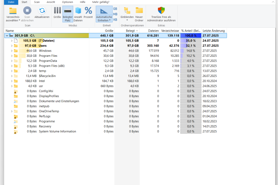Click the Recovery warning folder icon
The height and width of the screenshot is (185, 278).
tap(16, 127)
